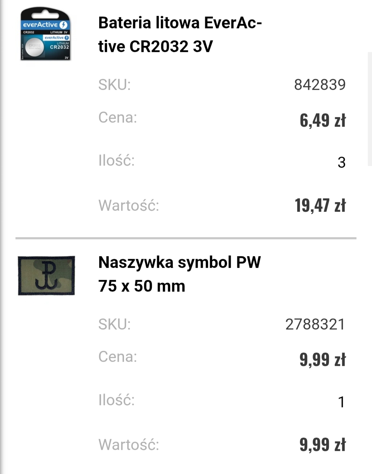Click the patch Wartość amount 9,99 zł
Viewport: 372px width, 474px height.
click(322, 445)
